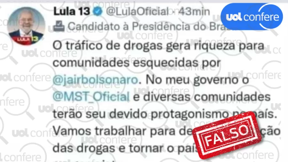Click the ballot box candidate icon
Screen dimensions: 288x162
[x=59, y=26]
